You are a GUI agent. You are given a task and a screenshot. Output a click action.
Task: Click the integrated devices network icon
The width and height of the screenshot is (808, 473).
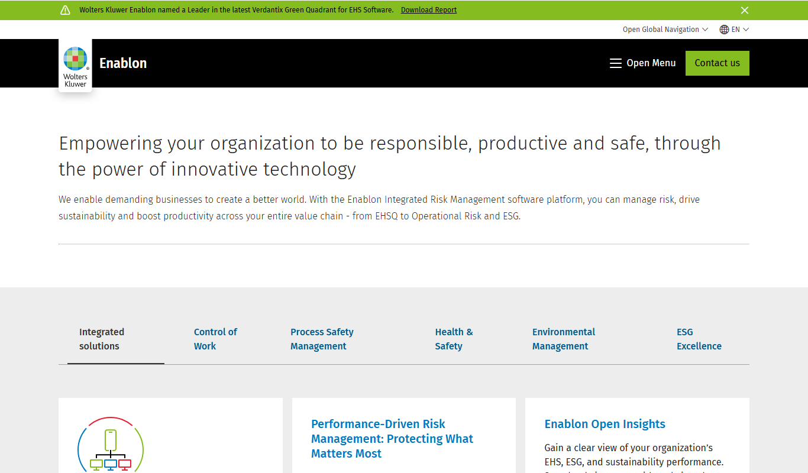[x=111, y=444]
